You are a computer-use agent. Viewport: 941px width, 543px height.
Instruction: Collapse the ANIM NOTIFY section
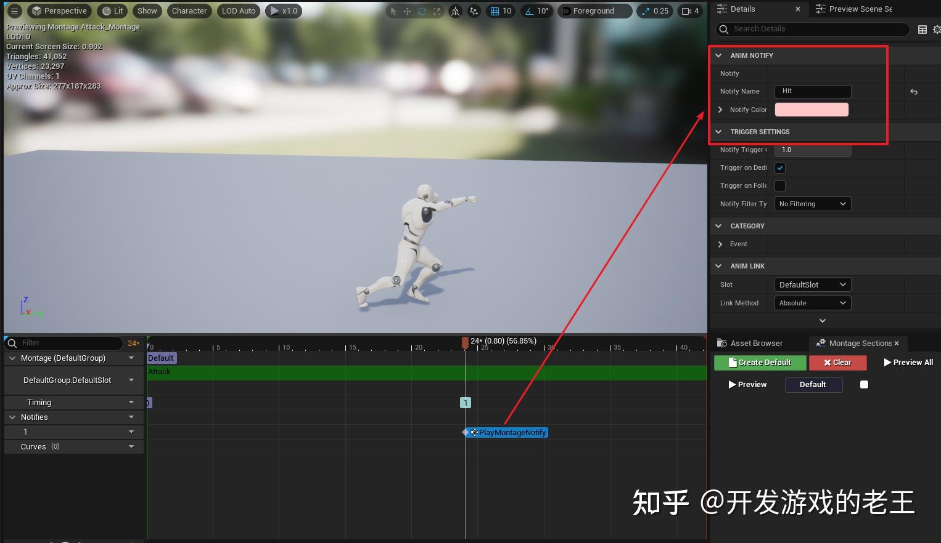(718, 55)
